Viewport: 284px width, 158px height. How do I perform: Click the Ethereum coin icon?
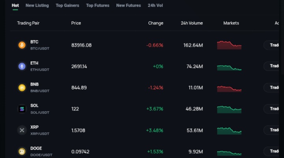22,66
